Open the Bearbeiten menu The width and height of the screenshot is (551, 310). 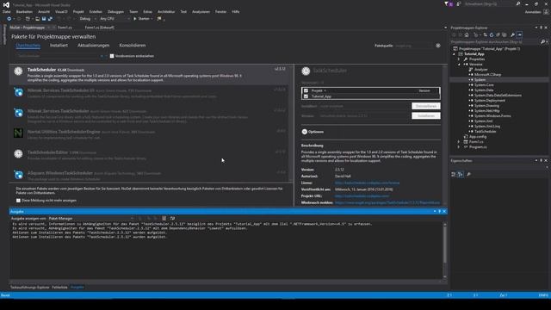pyautogui.click(x=24, y=11)
